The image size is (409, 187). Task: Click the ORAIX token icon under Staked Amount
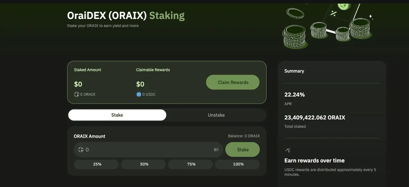pos(76,94)
